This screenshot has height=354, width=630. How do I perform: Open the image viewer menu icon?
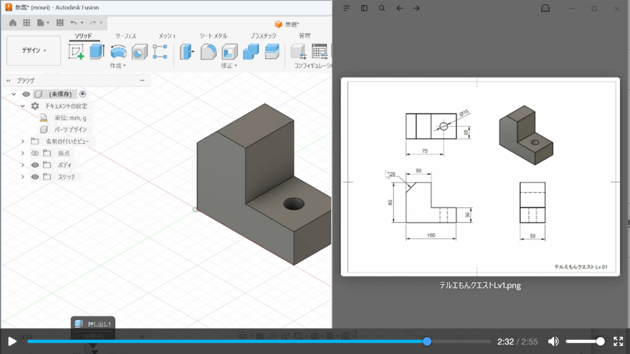pyautogui.click(x=346, y=8)
